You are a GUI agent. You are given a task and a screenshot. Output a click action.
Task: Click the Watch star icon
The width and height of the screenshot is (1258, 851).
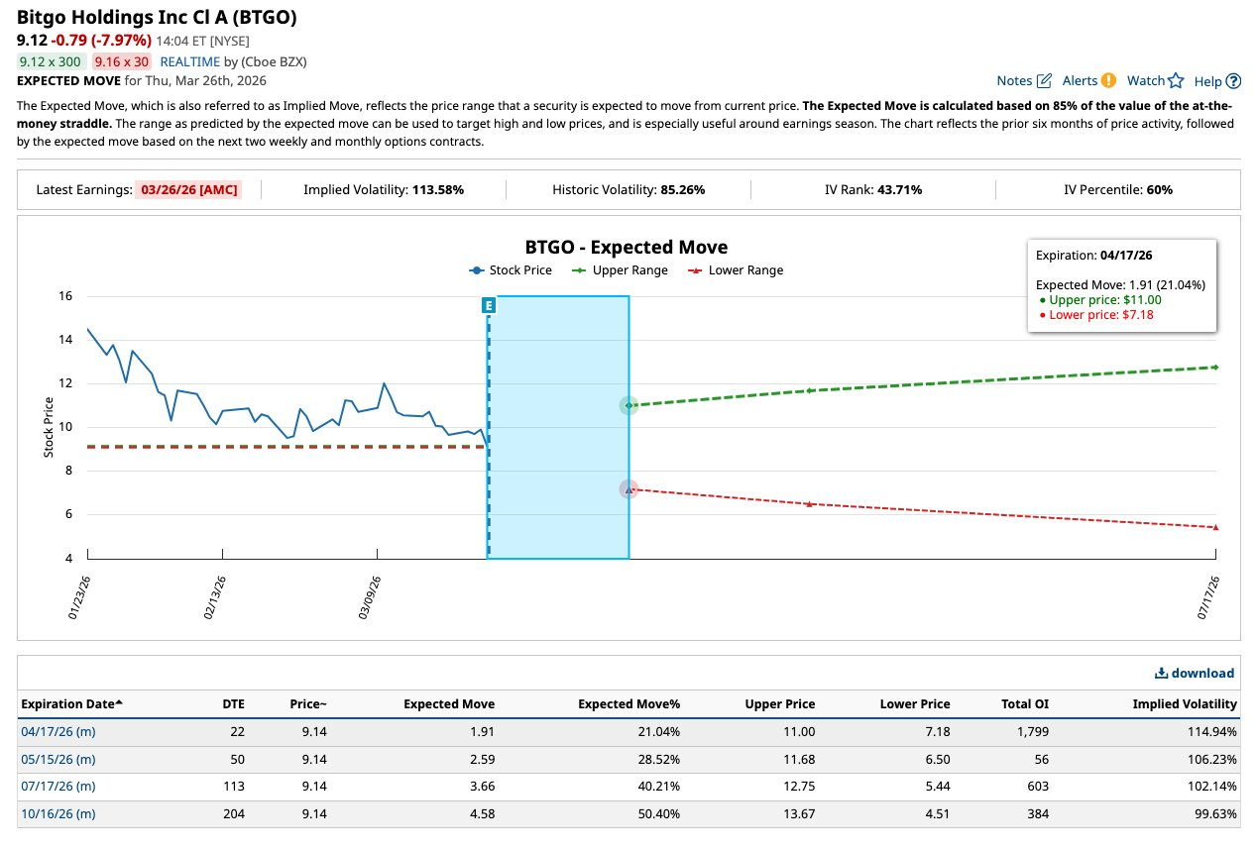[x=1176, y=81]
